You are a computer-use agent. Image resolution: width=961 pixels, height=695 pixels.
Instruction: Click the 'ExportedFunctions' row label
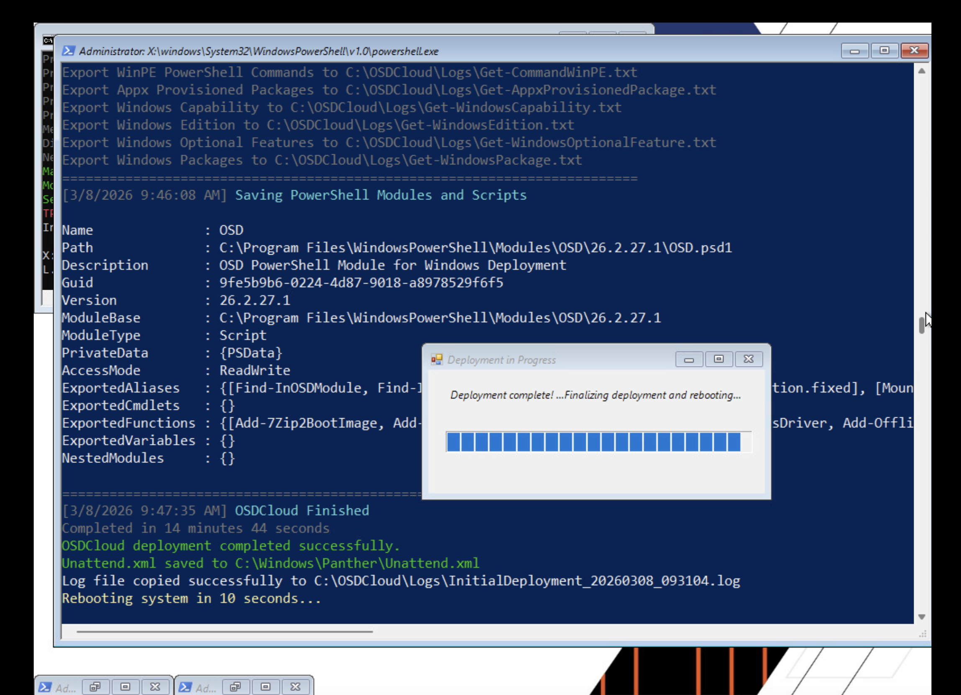point(129,423)
